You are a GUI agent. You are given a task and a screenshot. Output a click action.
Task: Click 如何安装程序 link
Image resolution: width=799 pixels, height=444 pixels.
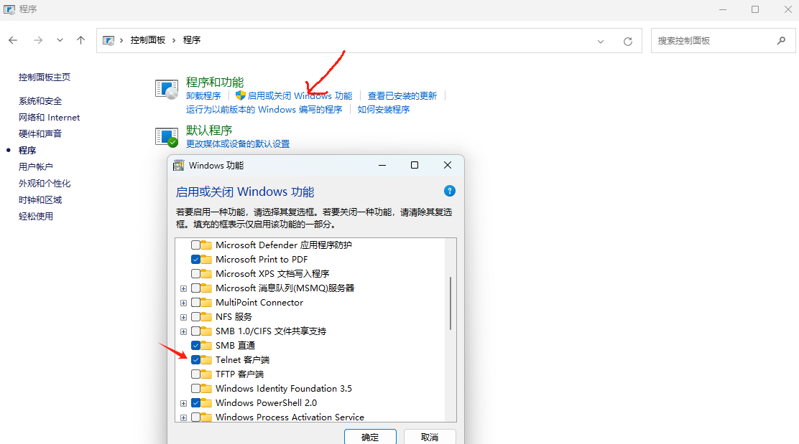[384, 109]
